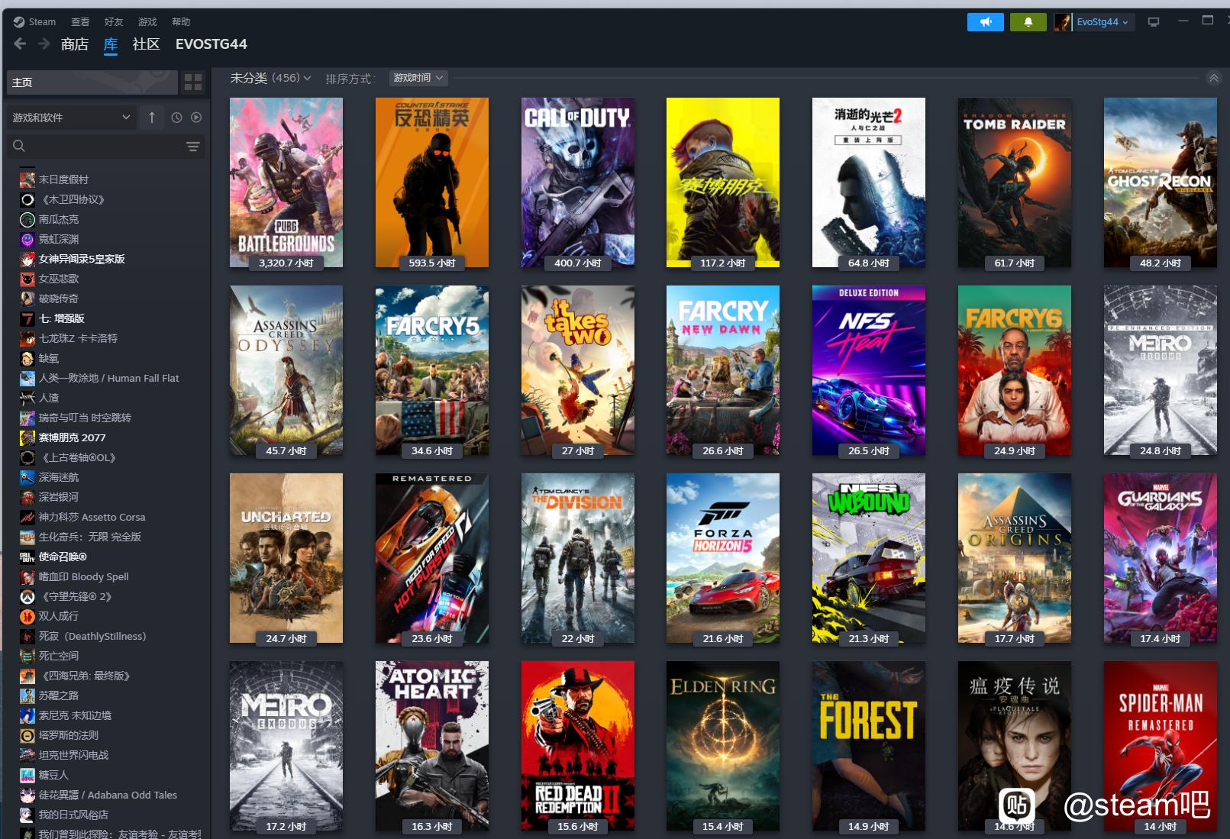Open the Elden Ring cover
The height and width of the screenshot is (839, 1230).
(723, 746)
